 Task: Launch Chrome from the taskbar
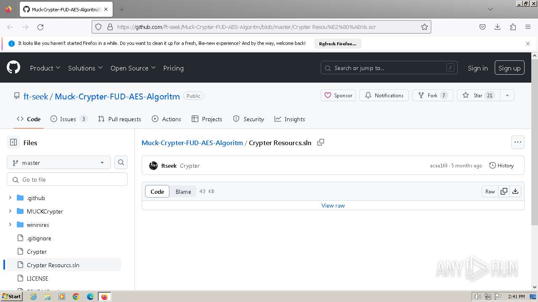[76, 297]
